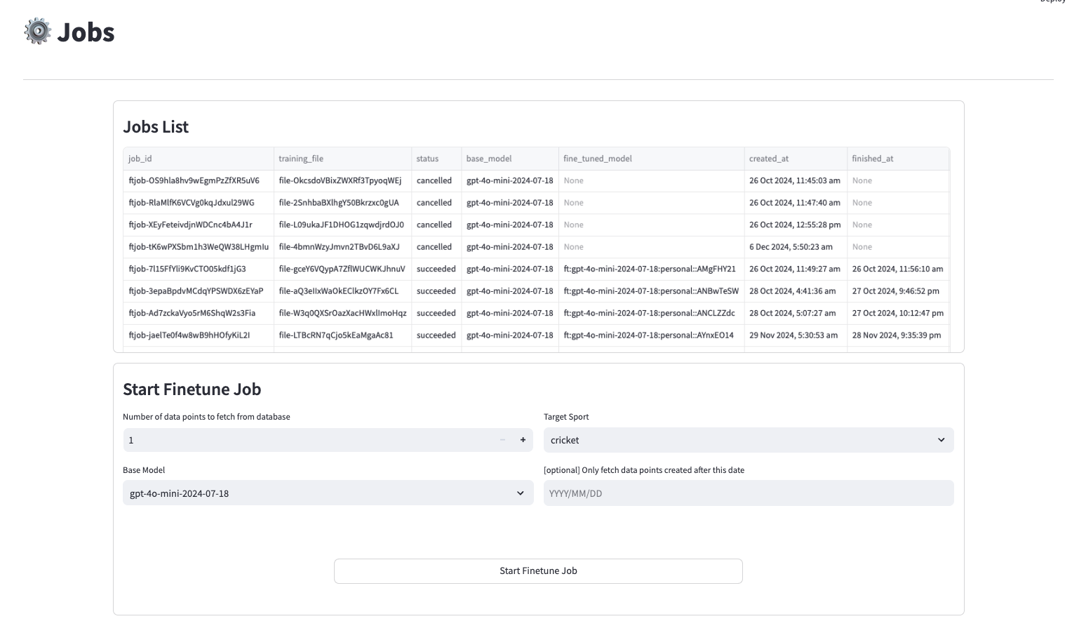This screenshot has height=640, width=1072.
Task: Open the Target Sport dropdown
Action: point(748,440)
